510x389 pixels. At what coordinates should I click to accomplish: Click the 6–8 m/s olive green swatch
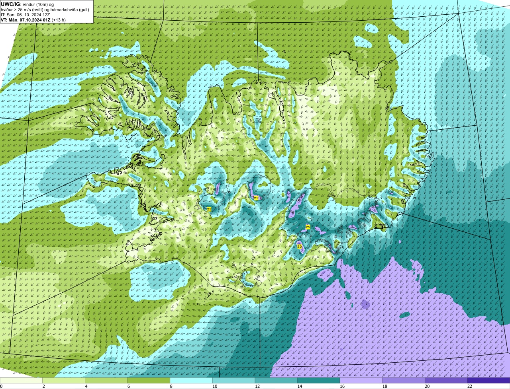pos(149,380)
